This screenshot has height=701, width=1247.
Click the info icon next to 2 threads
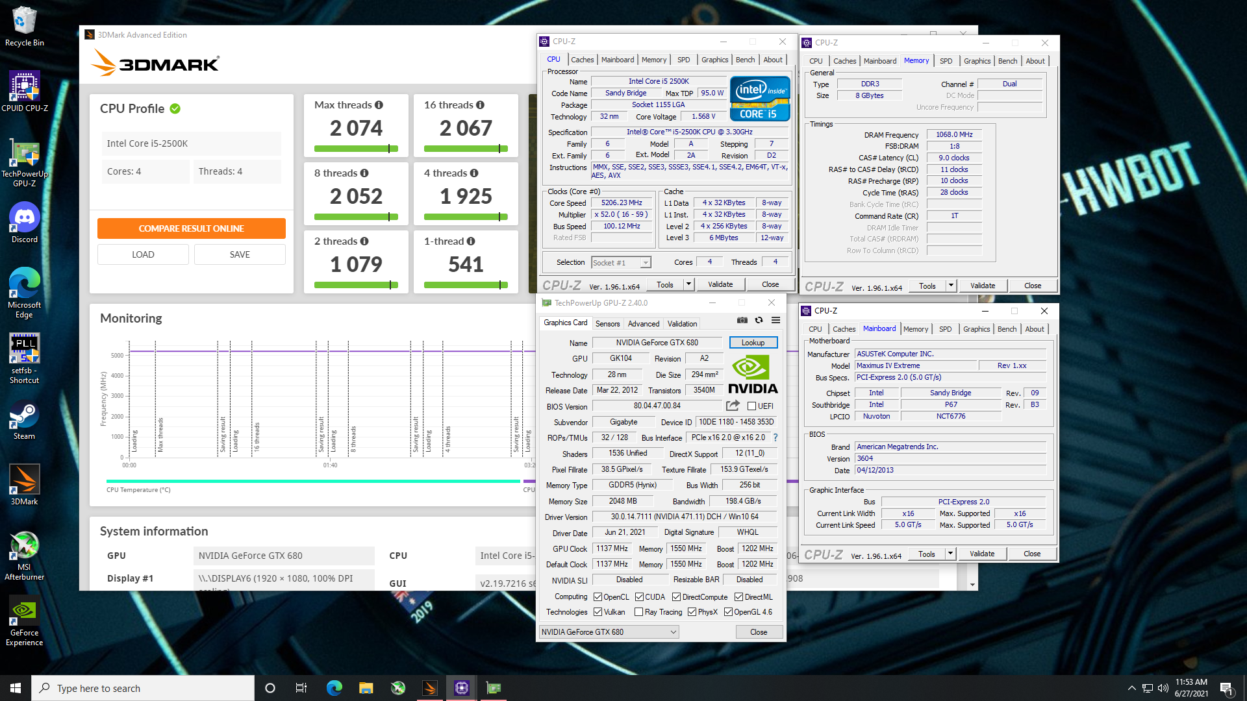364,241
